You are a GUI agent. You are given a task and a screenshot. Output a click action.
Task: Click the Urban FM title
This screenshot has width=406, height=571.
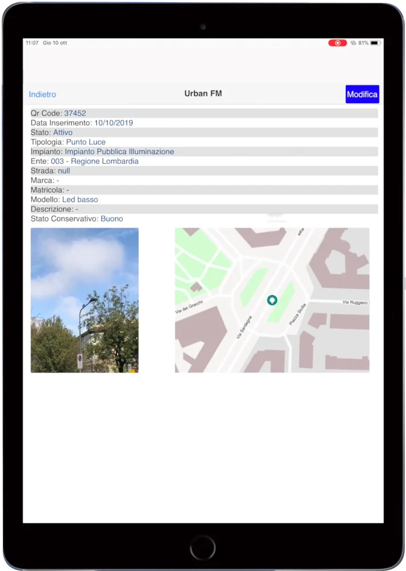(203, 94)
